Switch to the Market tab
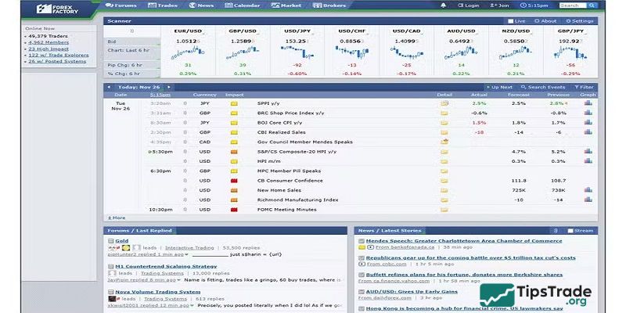 click(286, 5)
